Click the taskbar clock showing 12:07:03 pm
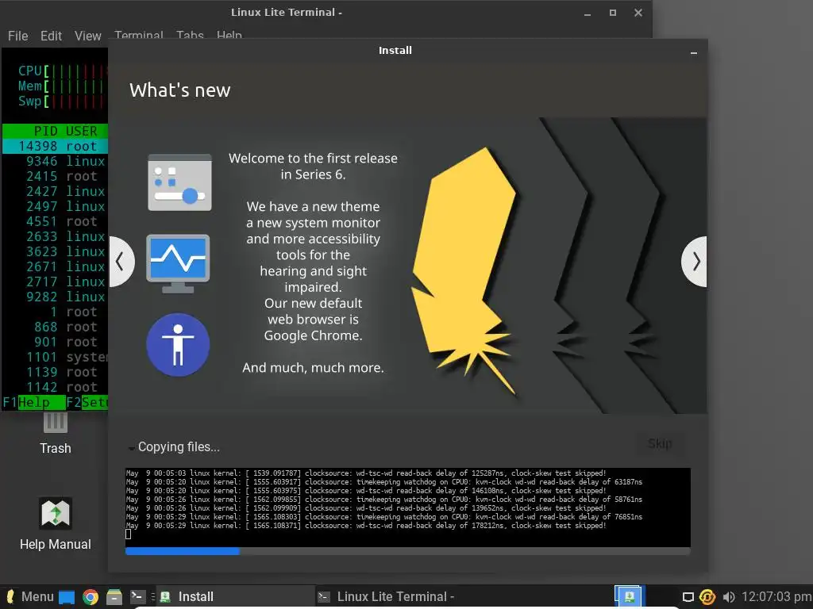This screenshot has height=609, width=813. click(x=776, y=596)
